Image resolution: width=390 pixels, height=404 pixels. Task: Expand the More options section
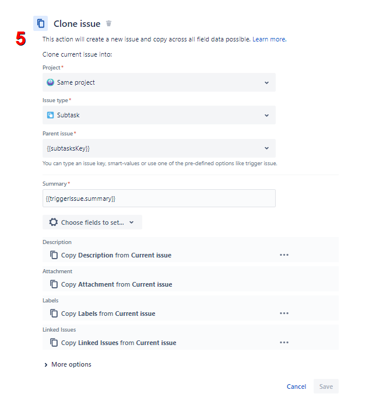point(68,364)
